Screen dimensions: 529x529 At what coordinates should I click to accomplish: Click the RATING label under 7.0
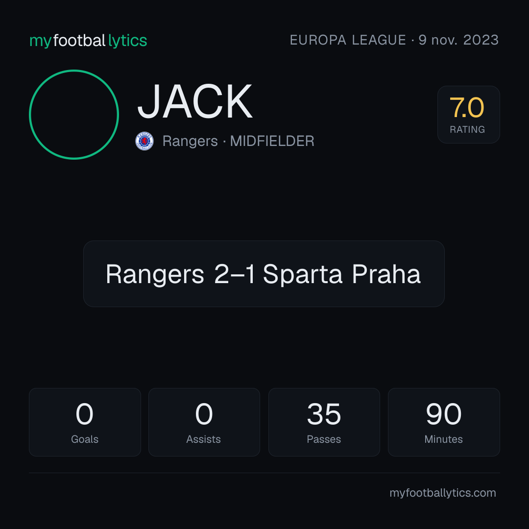click(x=467, y=129)
